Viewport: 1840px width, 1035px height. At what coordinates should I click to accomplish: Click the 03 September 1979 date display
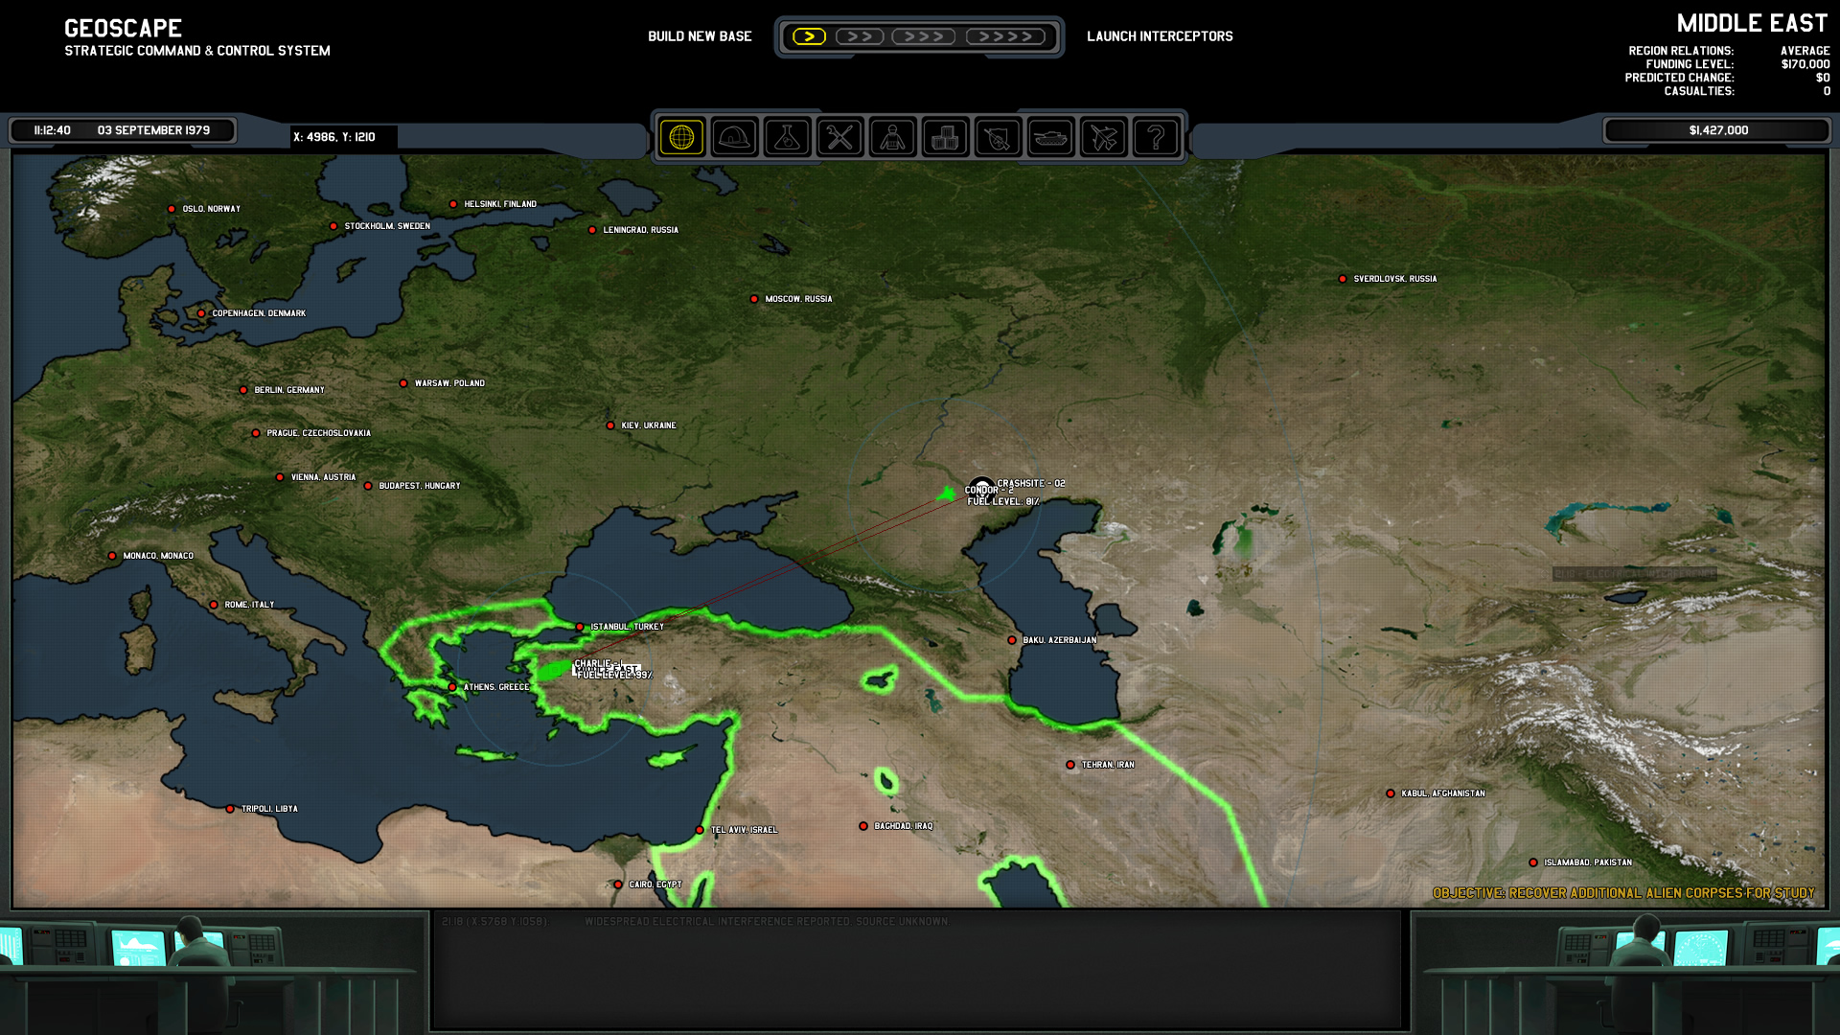click(x=153, y=130)
